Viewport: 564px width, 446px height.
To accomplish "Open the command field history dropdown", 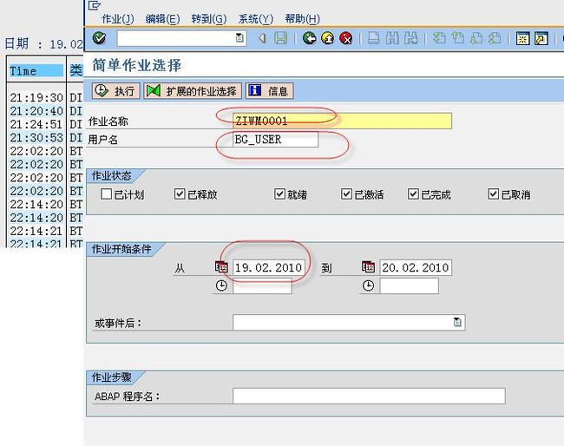I will (239, 38).
